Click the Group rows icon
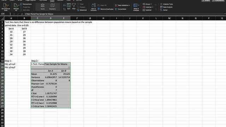226x127 pixels. (144, 4)
